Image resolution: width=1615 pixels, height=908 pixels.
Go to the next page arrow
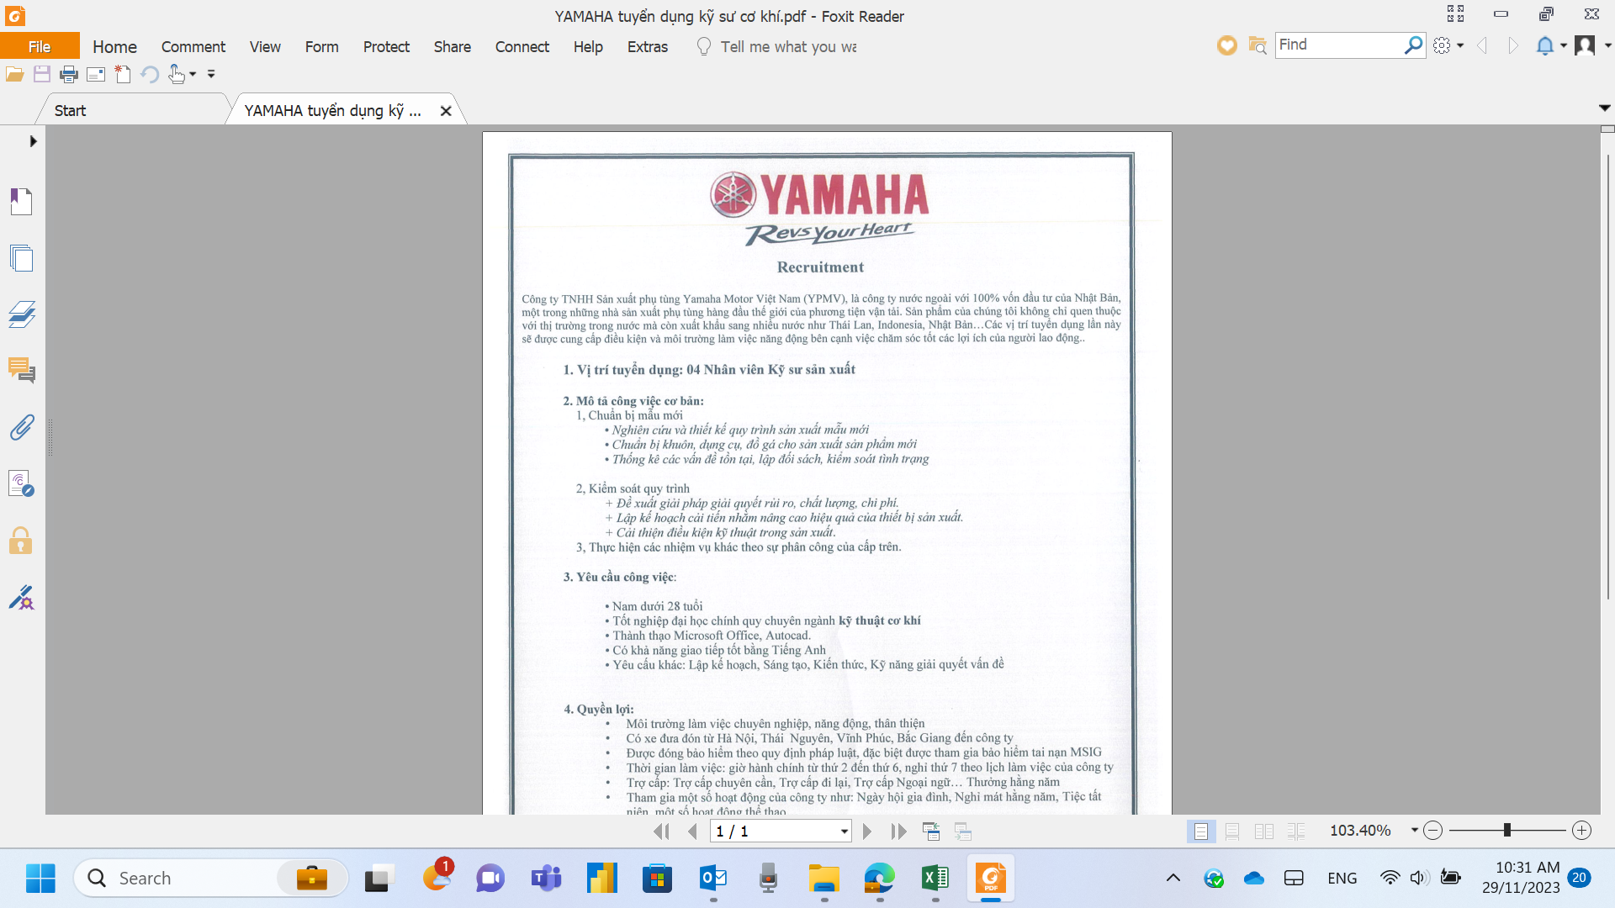pos(867,831)
